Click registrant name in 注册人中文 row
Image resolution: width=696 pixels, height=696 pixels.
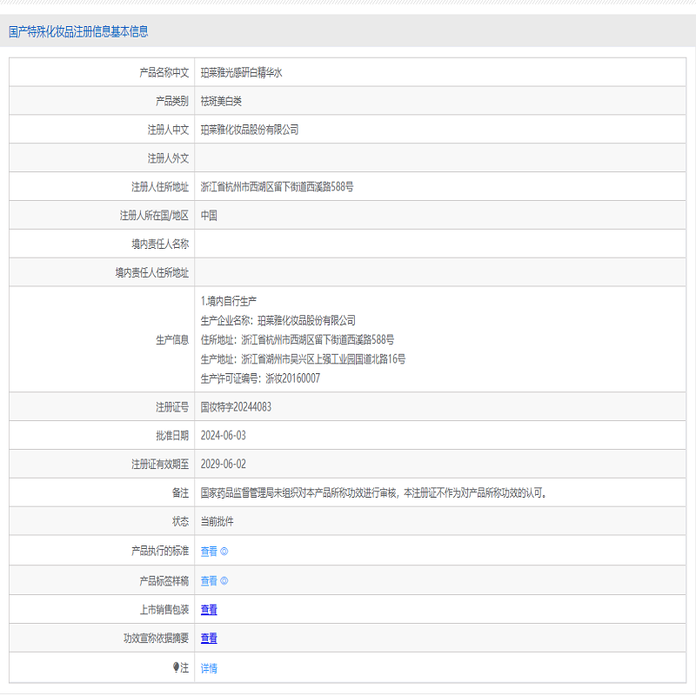coord(250,130)
